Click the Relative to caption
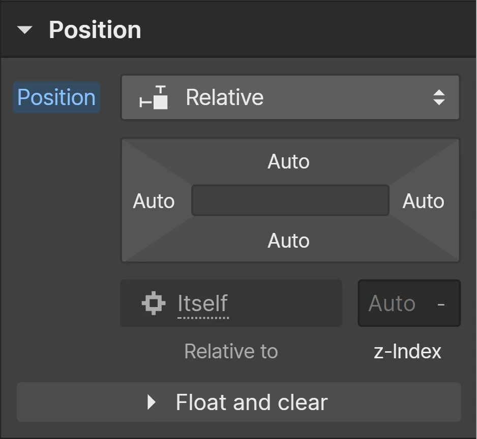Viewport: 477px width, 439px height. 231,351
